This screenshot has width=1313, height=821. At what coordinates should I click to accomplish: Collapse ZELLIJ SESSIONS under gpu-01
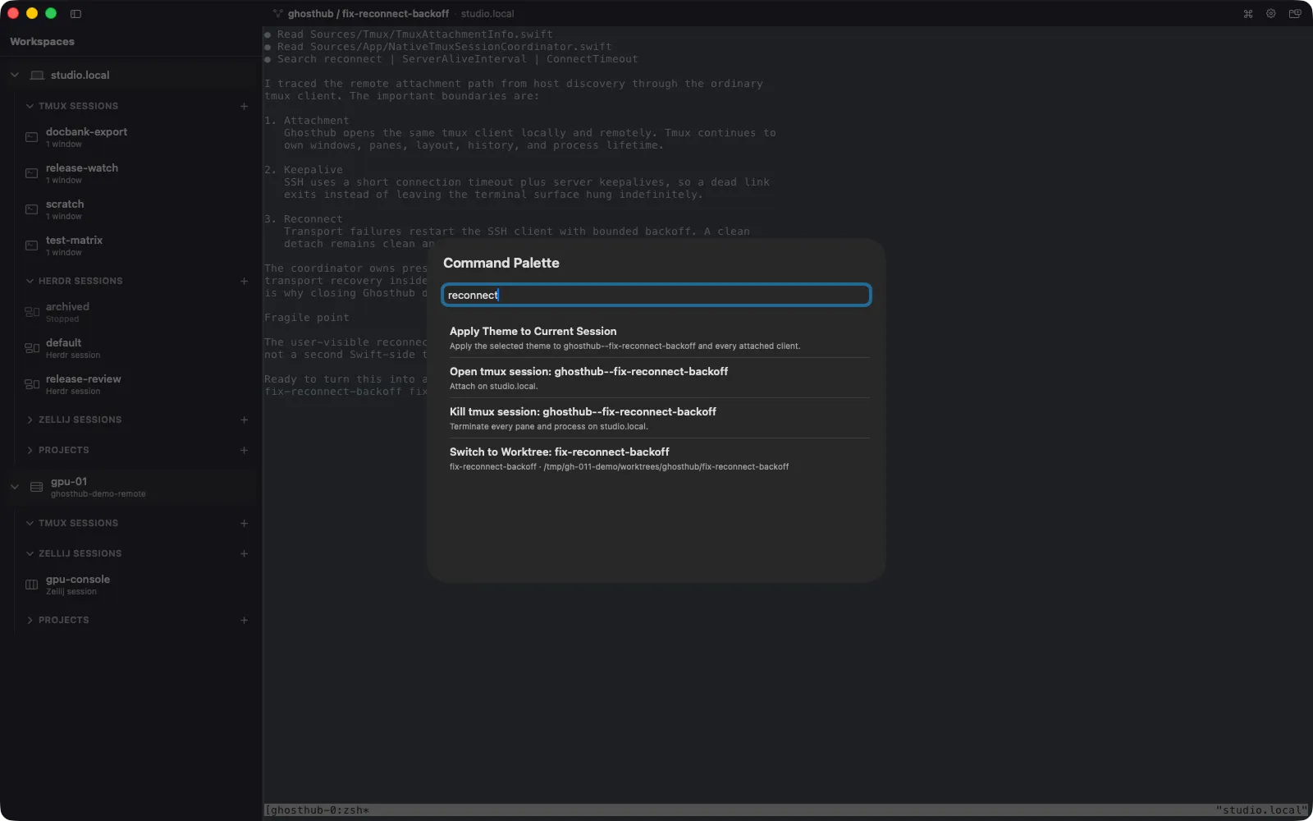click(30, 553)
